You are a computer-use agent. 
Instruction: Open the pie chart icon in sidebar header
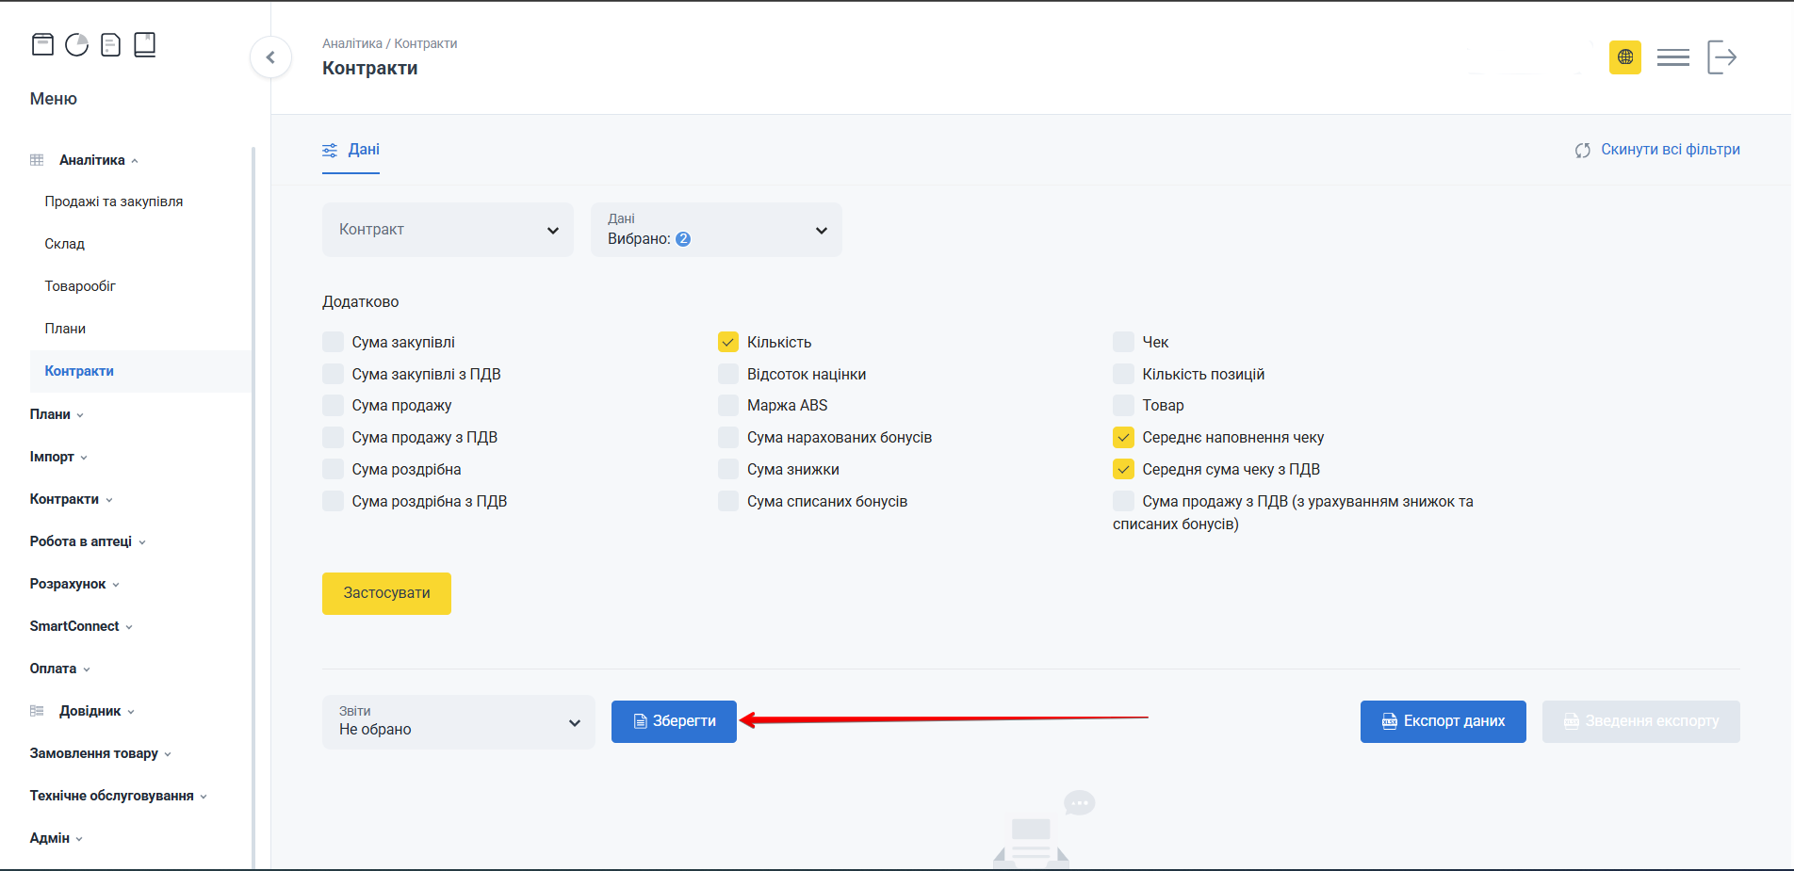[76, 44]
